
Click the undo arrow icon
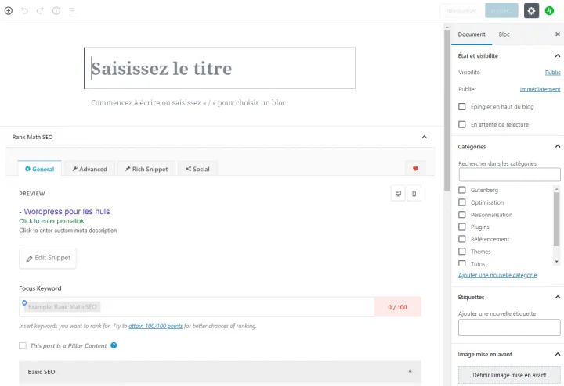point(24,11)
